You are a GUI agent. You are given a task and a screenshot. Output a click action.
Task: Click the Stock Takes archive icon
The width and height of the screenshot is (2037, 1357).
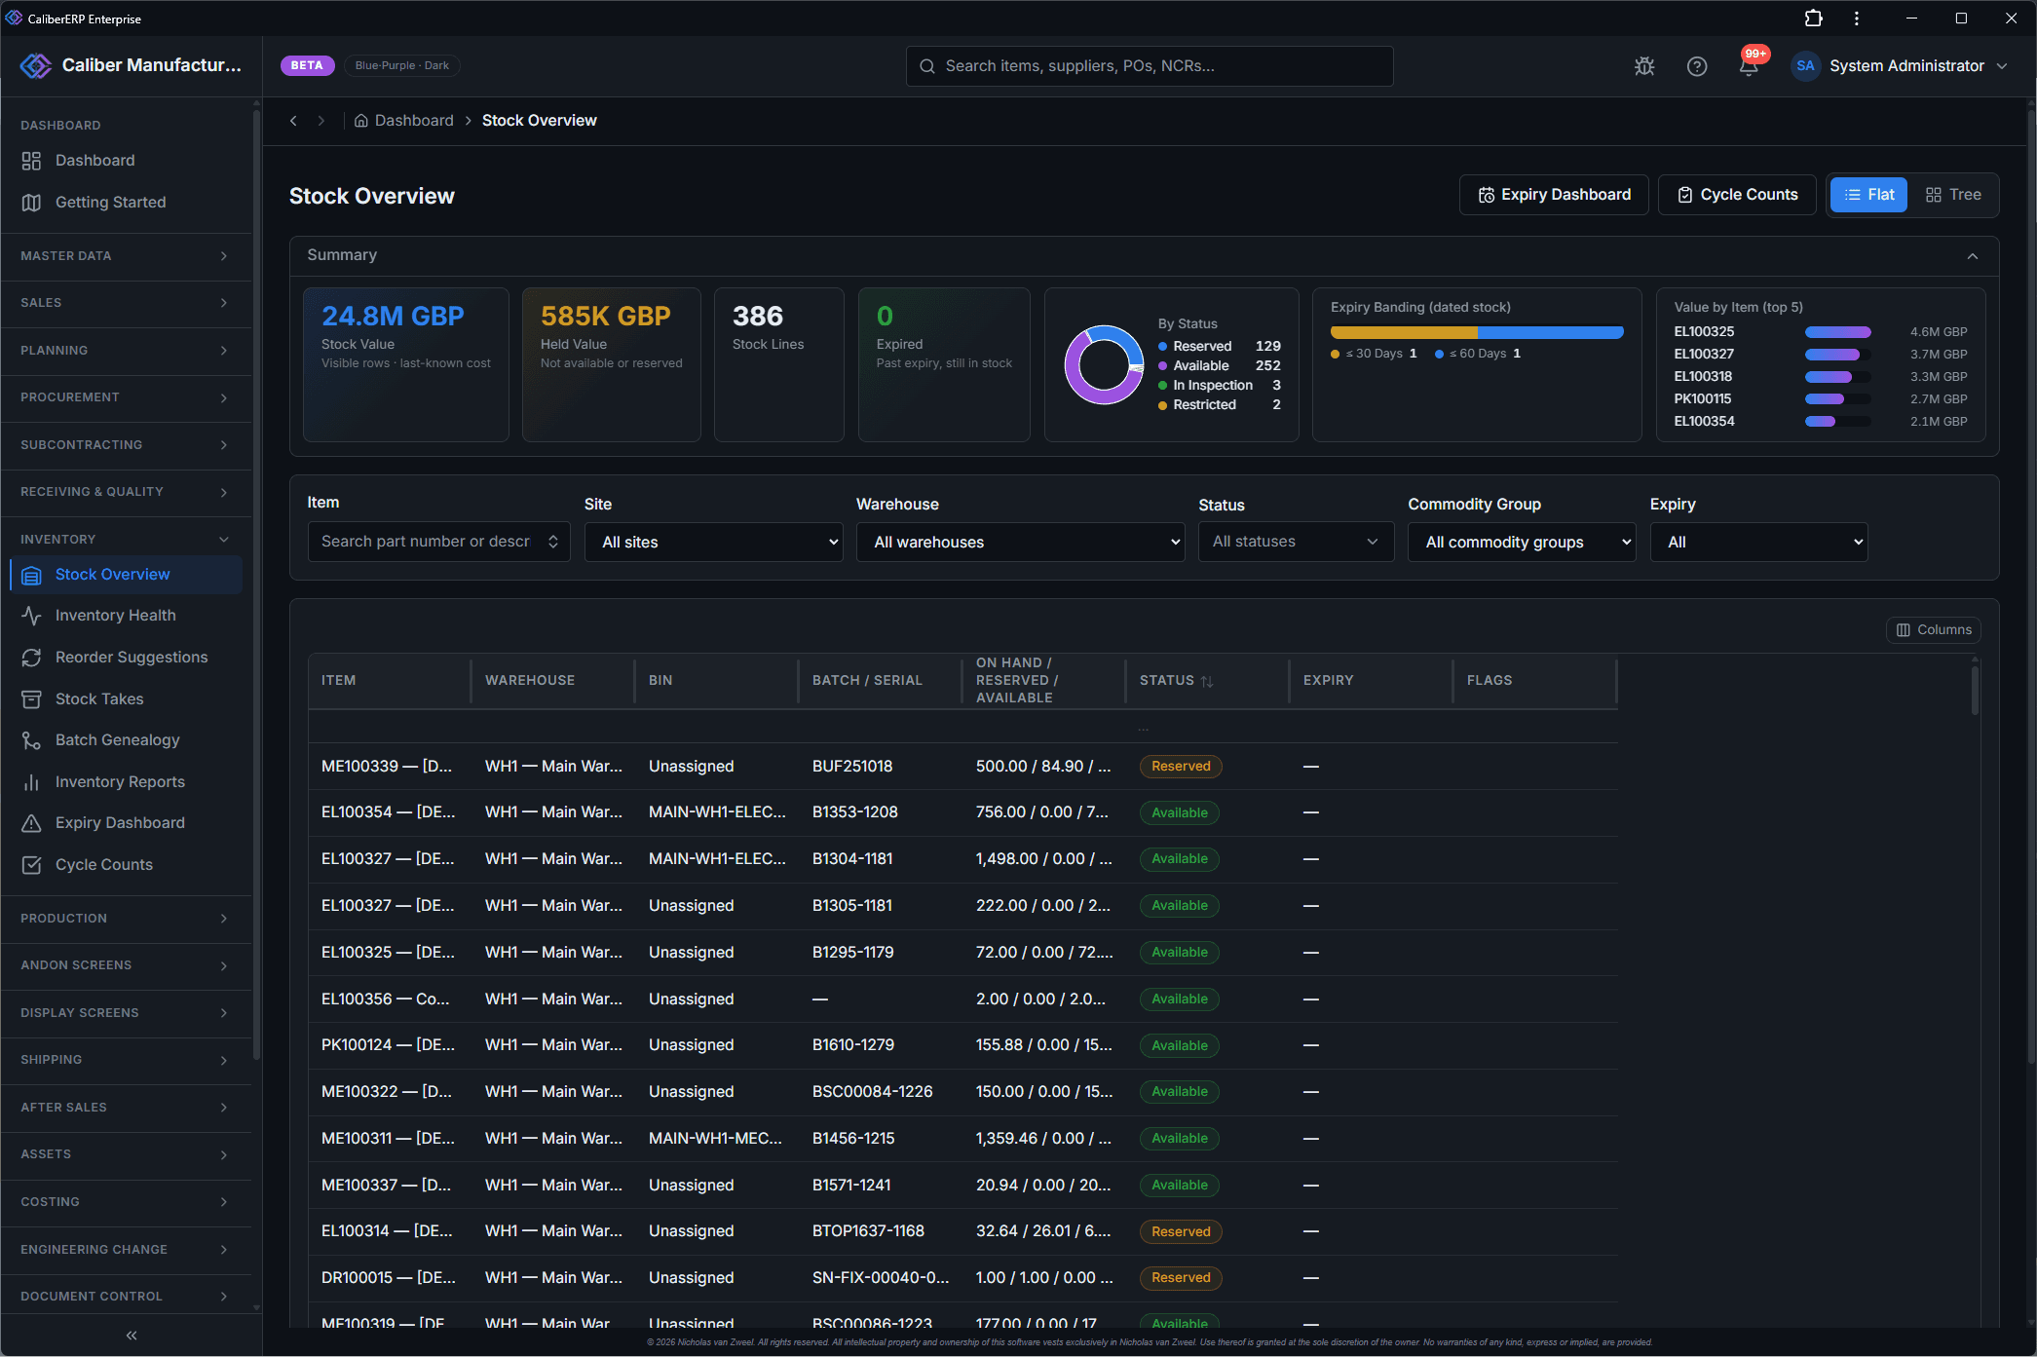(x=31, y=699)
